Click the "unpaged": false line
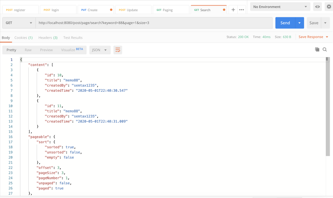The height and width of the screenshot is (198, 333). (54, 183)
